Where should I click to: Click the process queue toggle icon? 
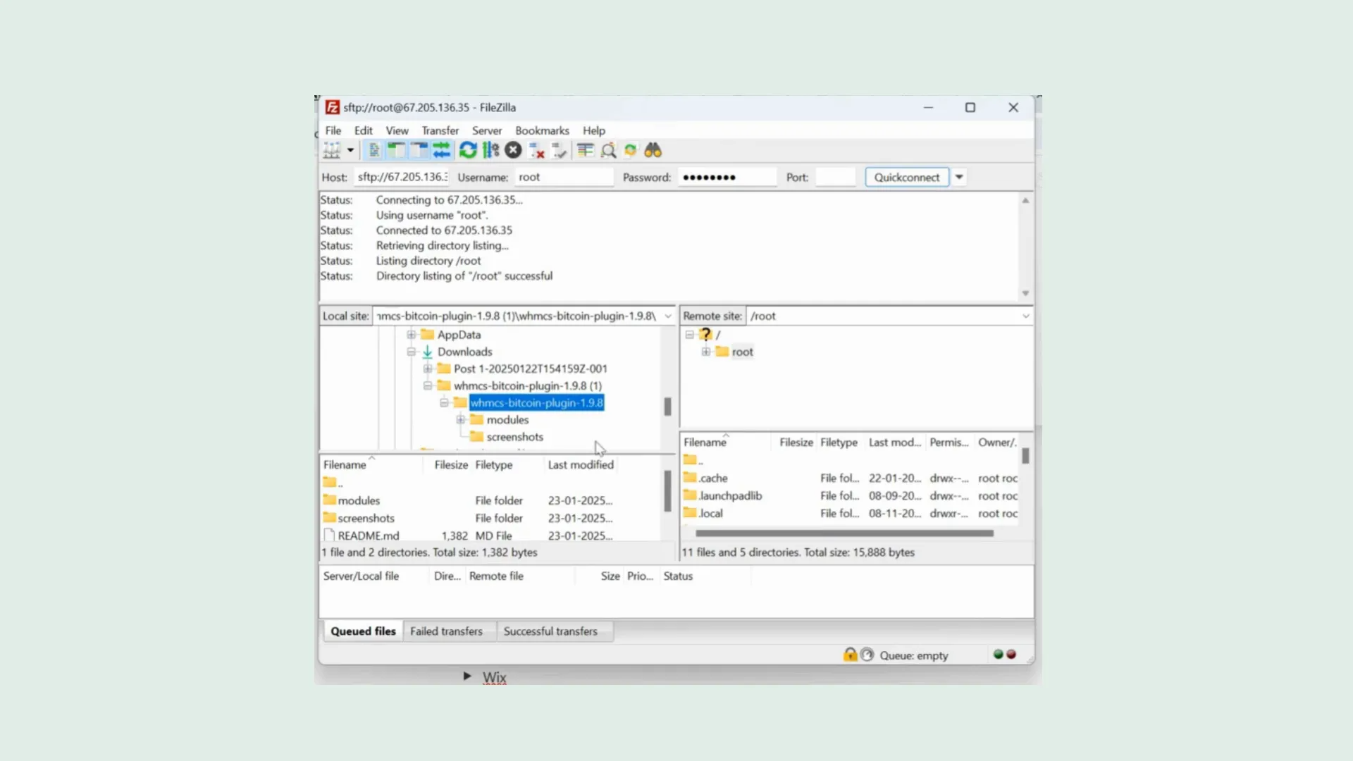[x=491, y=150]
